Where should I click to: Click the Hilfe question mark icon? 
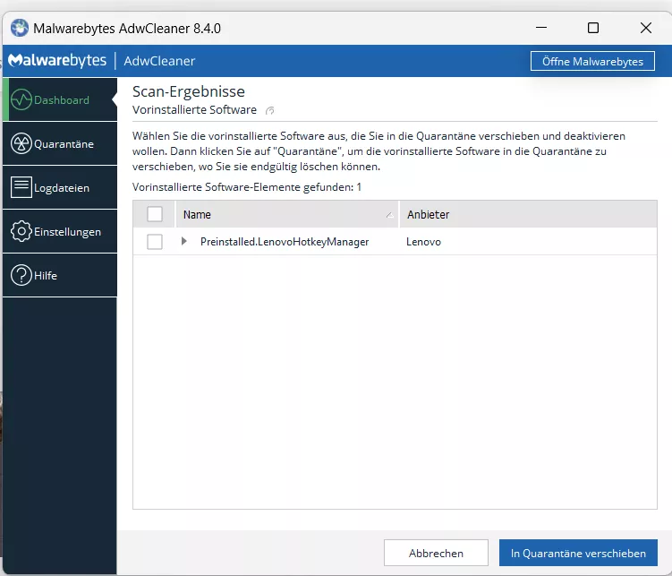coord(21,275)
